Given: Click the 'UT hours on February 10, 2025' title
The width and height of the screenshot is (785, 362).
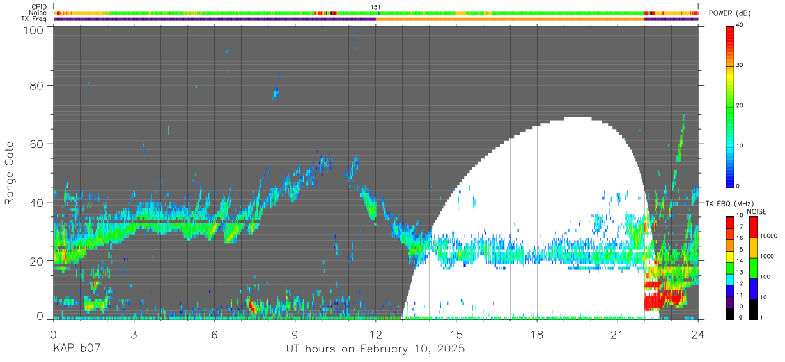Looking at the screenshot, I should (x=375, y=349).
